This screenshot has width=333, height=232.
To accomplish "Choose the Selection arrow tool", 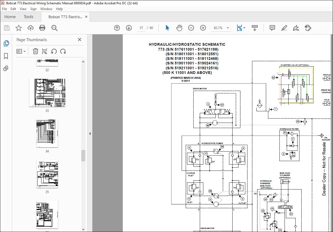I will (x=167, y=28).
